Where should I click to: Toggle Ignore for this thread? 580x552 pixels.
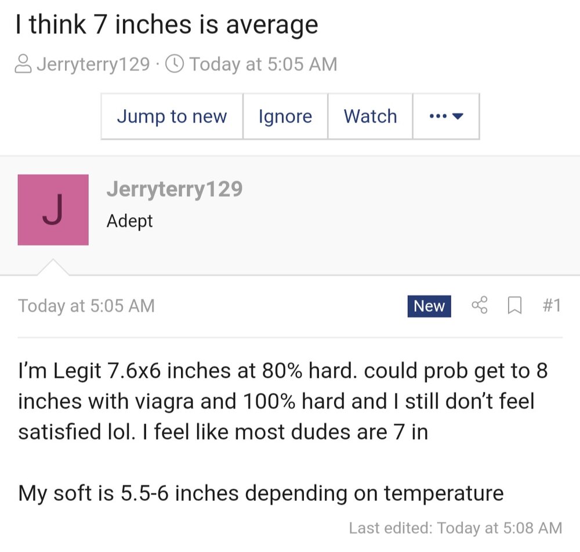click(285, 116)
